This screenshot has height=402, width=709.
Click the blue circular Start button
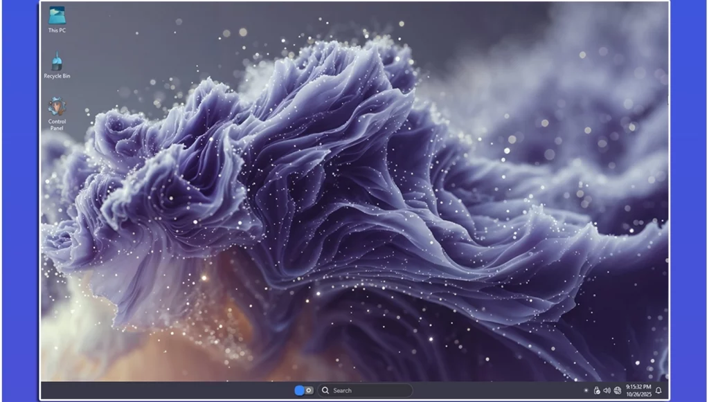click(x=299, y=390)
